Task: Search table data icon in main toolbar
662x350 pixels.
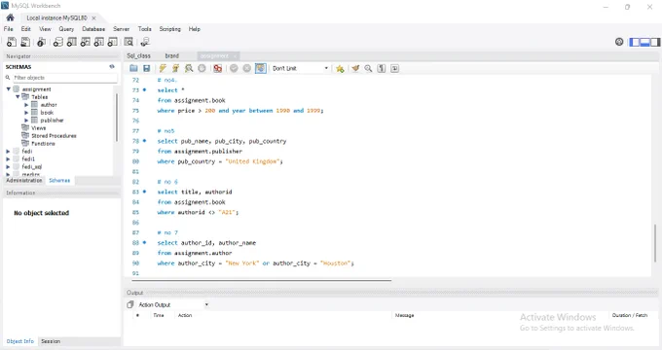Action: pos(129,42)
